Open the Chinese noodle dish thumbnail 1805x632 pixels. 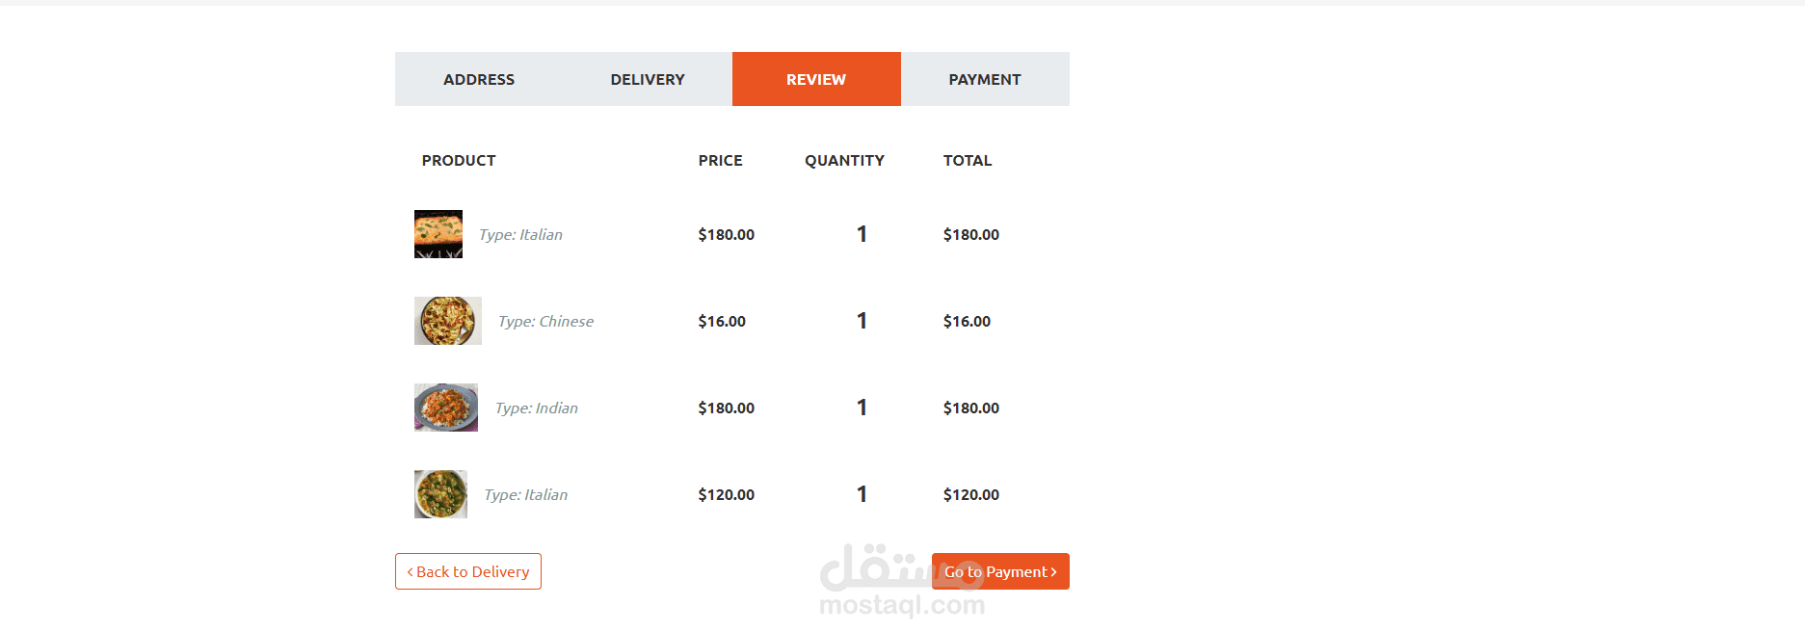coord(448,321)
